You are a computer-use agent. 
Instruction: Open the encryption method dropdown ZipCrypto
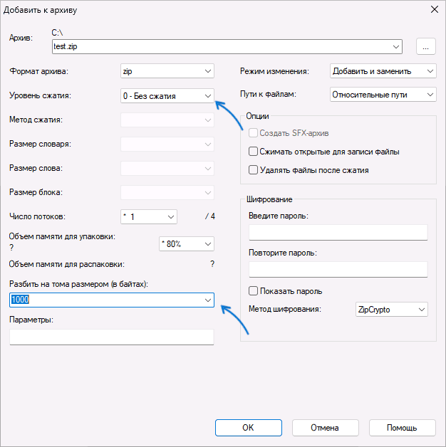click(x=392, y=310)
